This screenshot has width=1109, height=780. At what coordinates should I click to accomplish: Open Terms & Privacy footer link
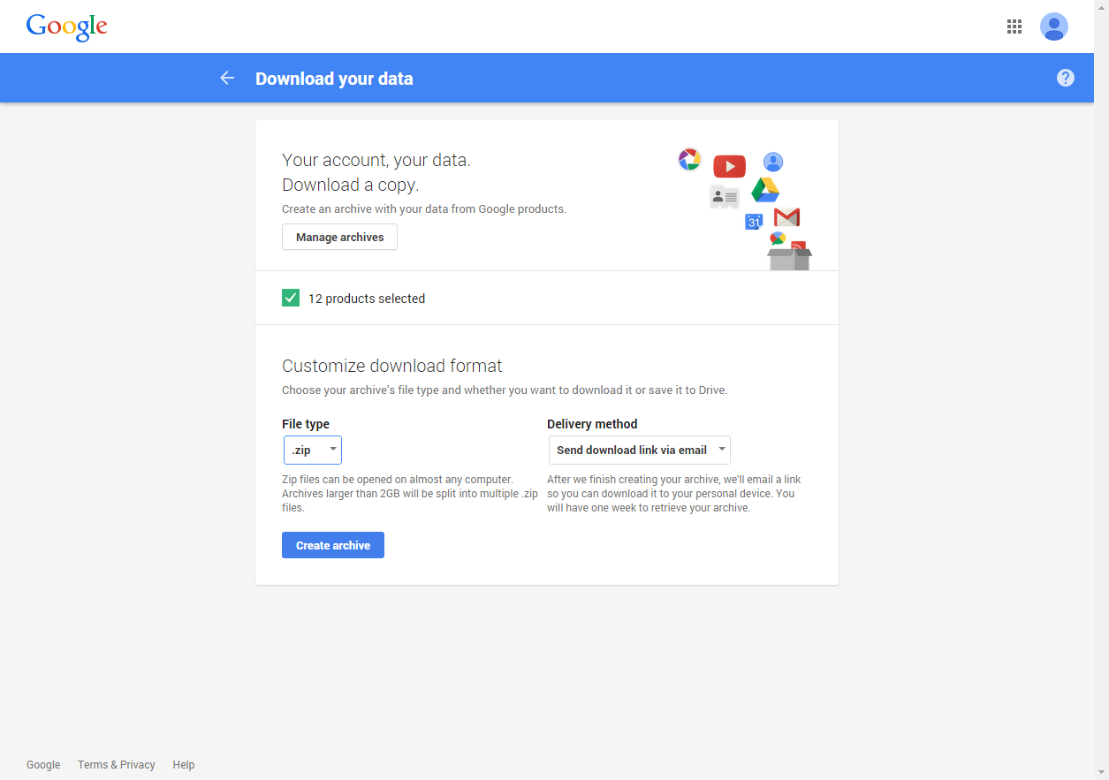[x=116, y=765]
